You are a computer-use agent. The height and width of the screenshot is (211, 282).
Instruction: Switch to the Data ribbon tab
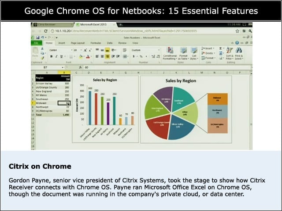tap(110, 43)
